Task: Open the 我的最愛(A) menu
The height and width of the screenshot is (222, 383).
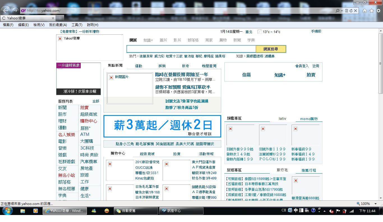Action: 58,25
